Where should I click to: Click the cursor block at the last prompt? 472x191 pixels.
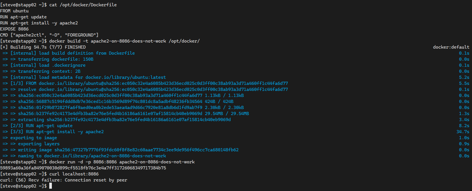coord(50,186)
